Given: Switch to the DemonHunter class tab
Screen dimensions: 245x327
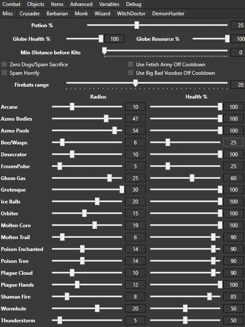Looking at the screenshot, I should [168, 14].
